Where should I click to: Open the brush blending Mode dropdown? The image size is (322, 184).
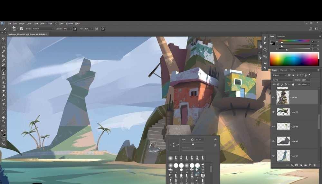click(x=43, y=29)
